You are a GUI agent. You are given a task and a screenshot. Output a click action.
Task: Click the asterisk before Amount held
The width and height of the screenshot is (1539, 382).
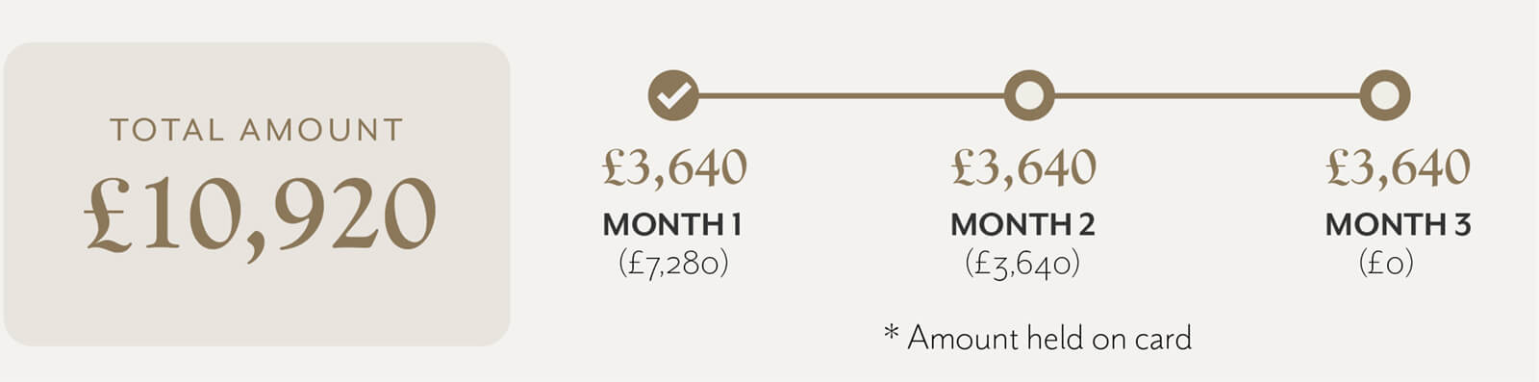tap(891, 332)
